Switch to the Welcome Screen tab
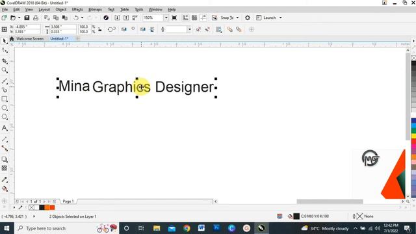Screen dimensions: 416x234 click(x=30, y=39)
